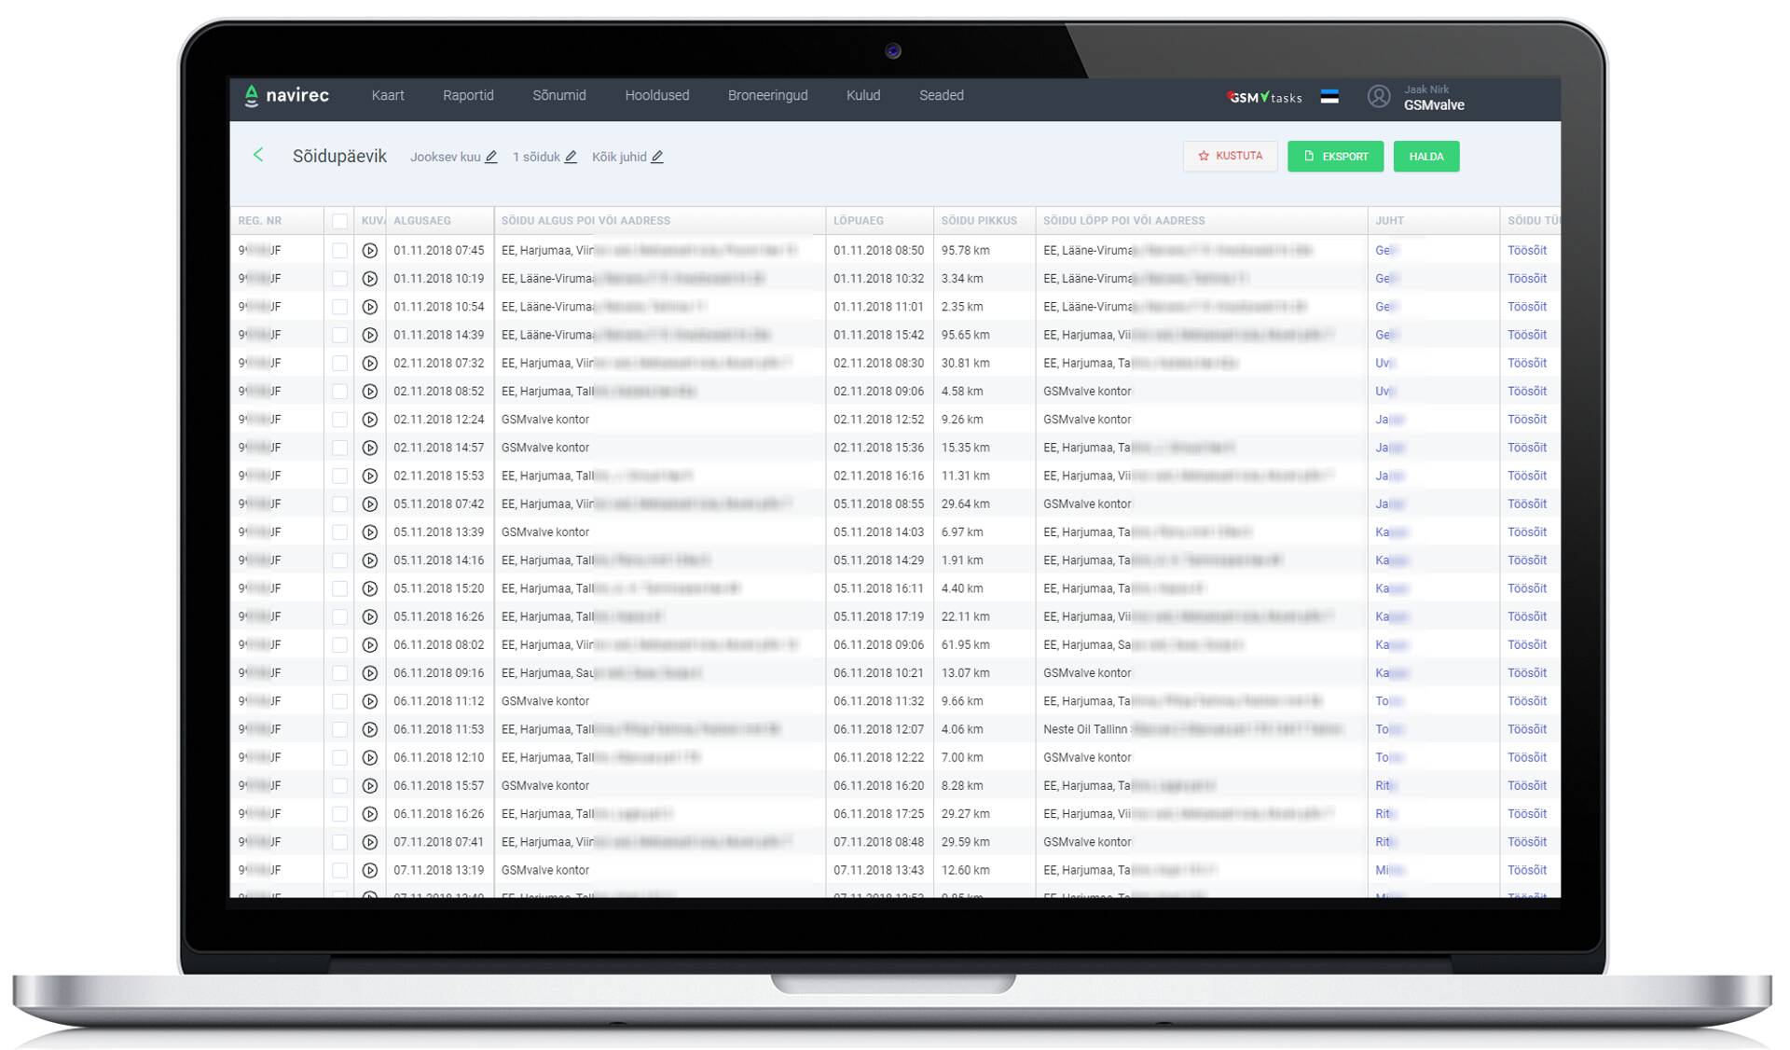This screenshot has height=1050, width=1790.
Task: Open the GSM tasks logo link
Action: (x=1264, y=97)
